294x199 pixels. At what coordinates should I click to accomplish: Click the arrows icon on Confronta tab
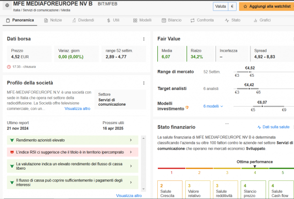(193, 21)
